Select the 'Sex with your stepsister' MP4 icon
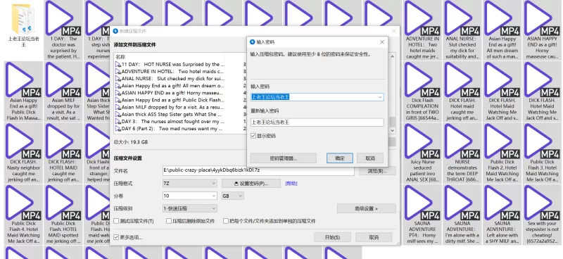The image size is (563, 259). [542, 203]
